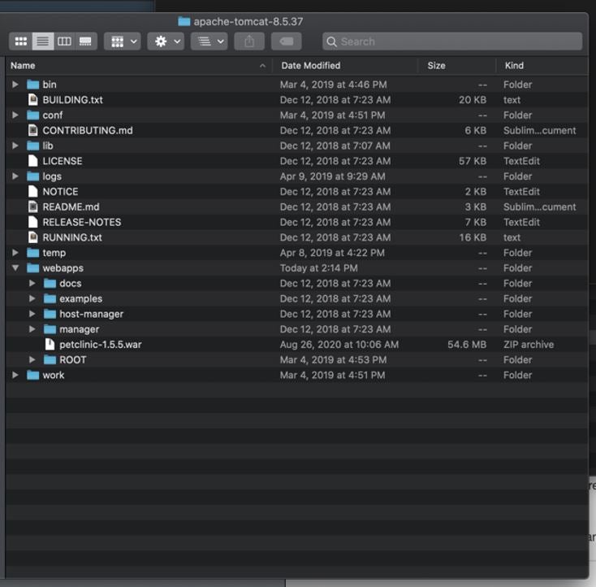596x587 pixels.
Task: Click the Share toolbar button
Action: pos(249,41)
